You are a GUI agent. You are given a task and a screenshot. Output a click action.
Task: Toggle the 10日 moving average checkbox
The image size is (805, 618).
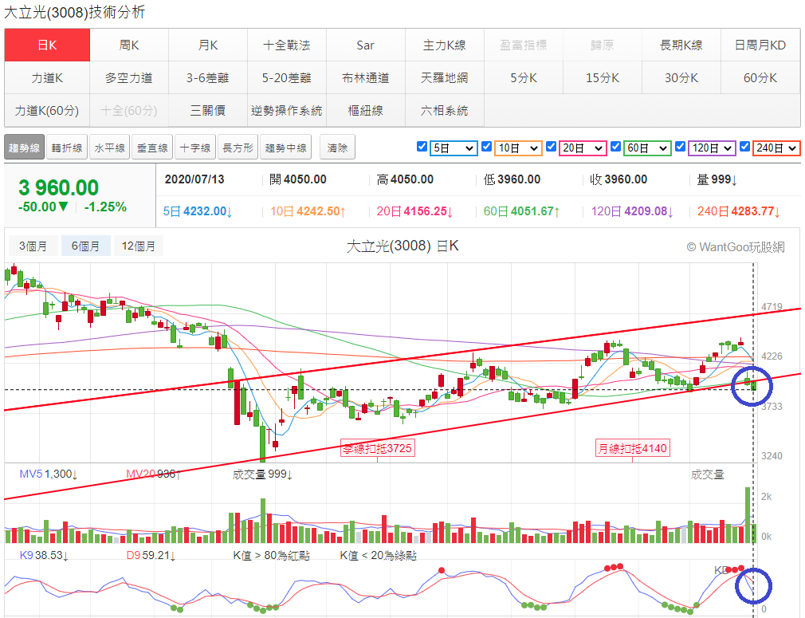click(487, 147)
